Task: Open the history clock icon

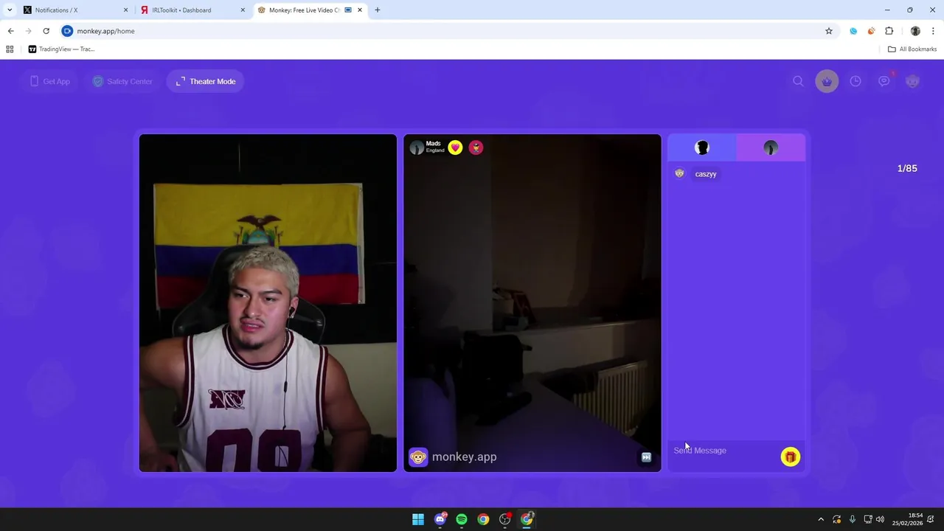Action: pos(855,81)
